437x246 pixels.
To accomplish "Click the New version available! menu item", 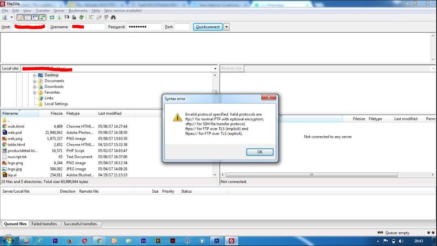I will (123, 11).
